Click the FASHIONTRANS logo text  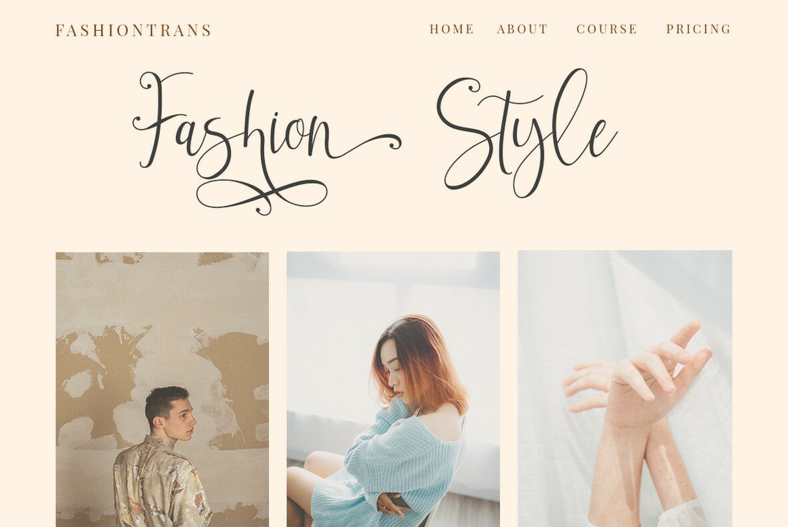click(x=133, y=30)
